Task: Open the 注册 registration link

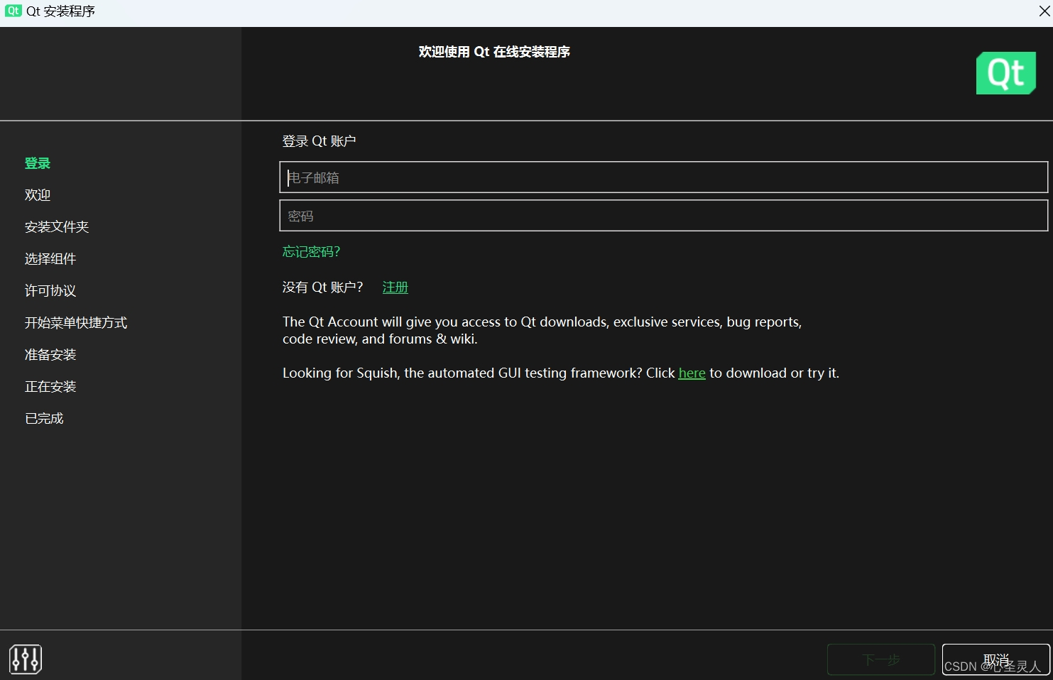Action: pos(395,287)
